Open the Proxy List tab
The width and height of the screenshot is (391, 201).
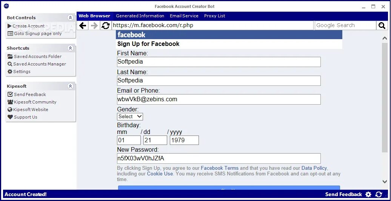tap(214, 16)
